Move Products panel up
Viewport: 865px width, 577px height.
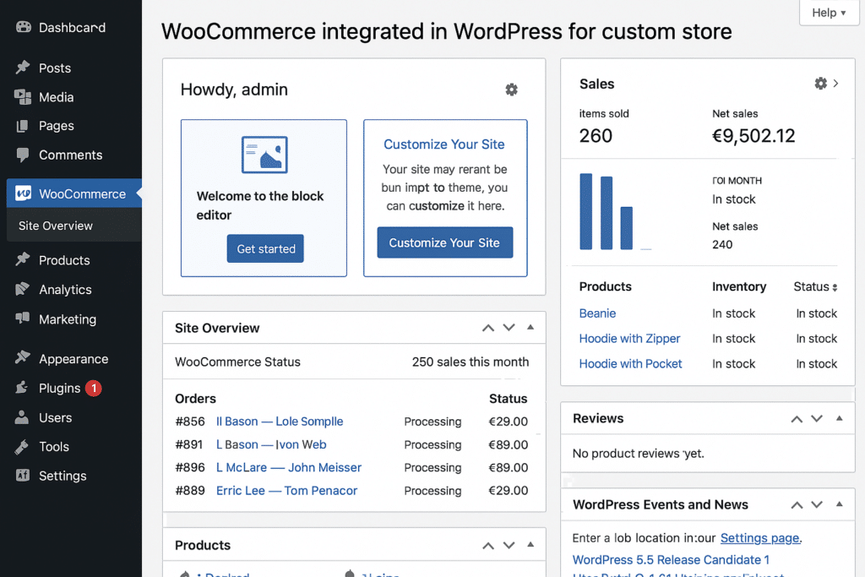(487, 546)
